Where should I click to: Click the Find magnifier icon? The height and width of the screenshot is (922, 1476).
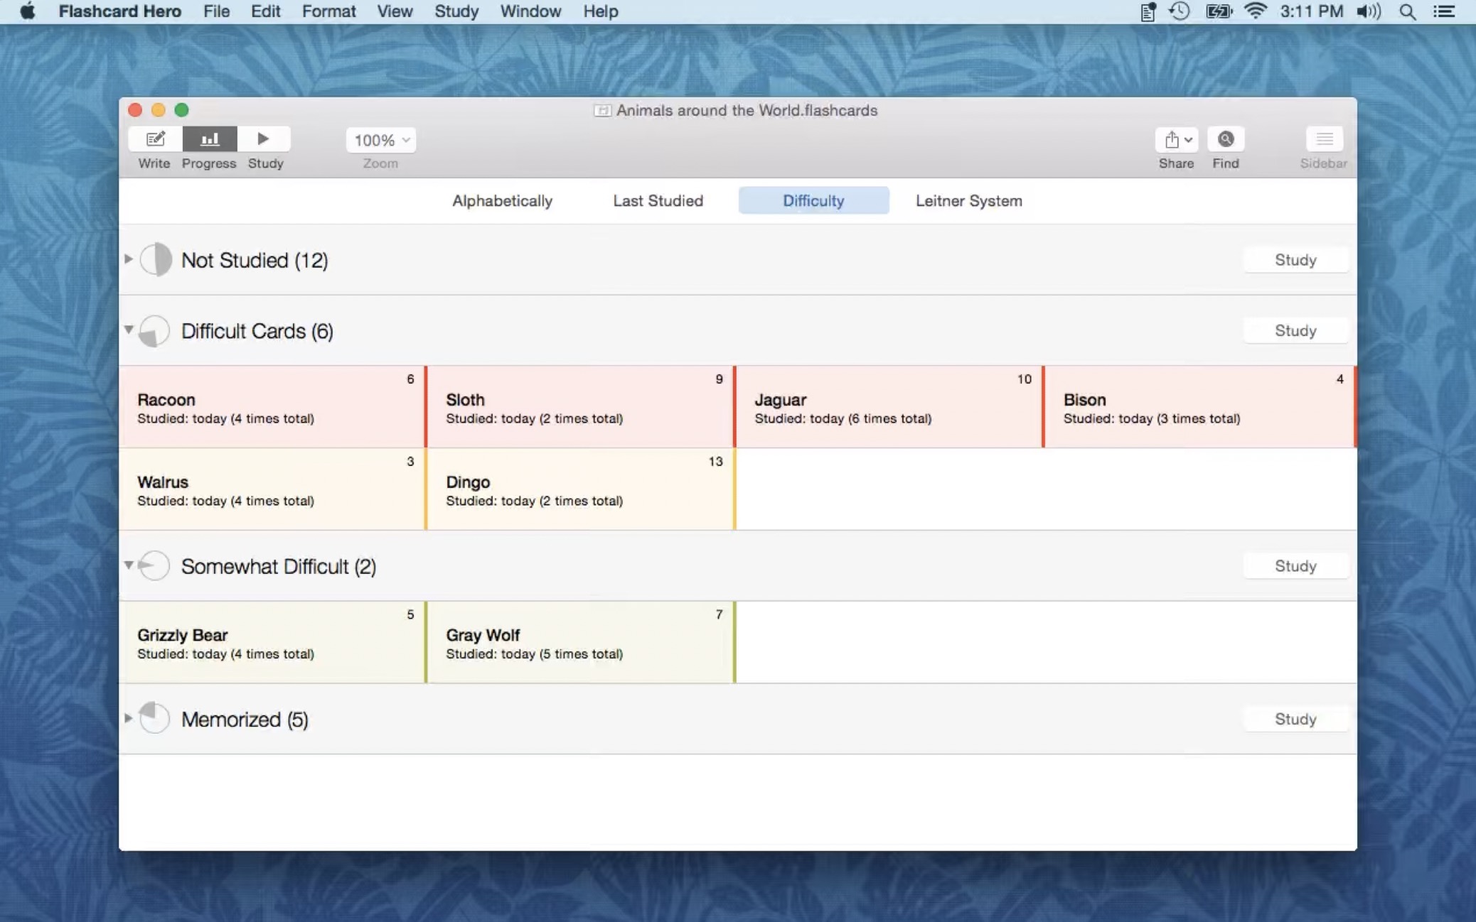point(1225,139)
